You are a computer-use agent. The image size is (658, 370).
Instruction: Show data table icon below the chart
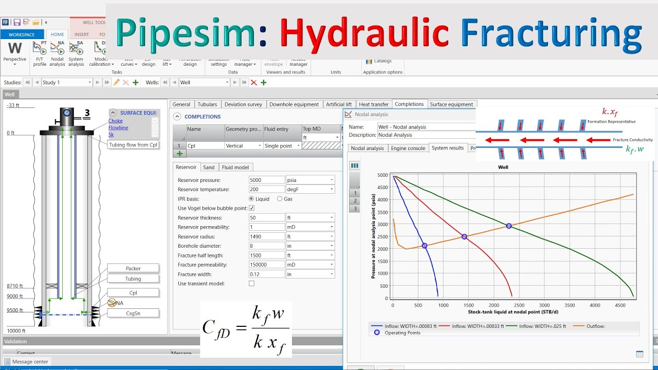pyautogui.click(x=639, y=354)
